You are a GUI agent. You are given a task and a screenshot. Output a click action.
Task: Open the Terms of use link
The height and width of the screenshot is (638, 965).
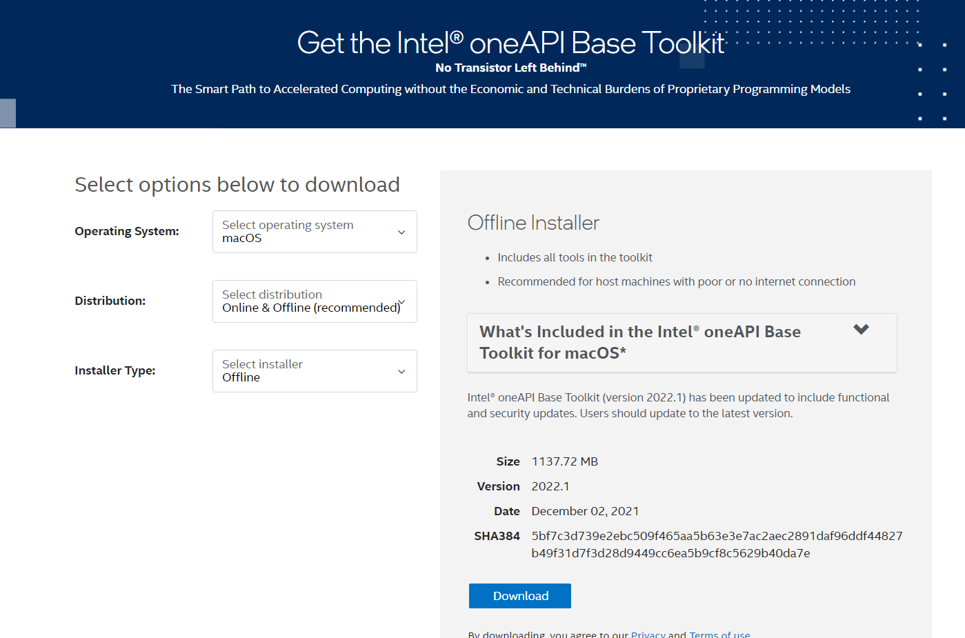[719, 634]
